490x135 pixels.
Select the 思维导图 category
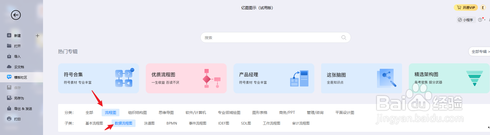pos(166,113)
